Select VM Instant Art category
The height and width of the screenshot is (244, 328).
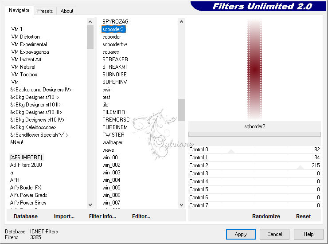26,59
